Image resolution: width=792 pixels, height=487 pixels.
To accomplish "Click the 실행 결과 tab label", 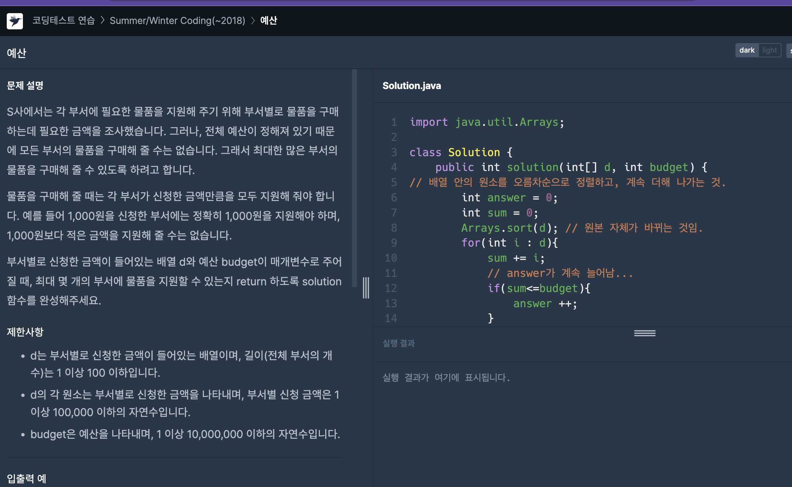I will pos(398,343).
